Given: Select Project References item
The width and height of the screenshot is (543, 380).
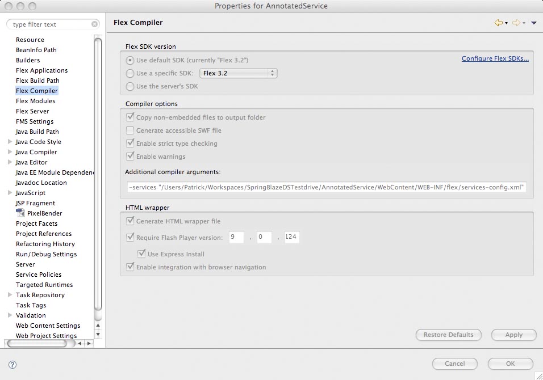Looking at the screenshot, I should 44,234.
